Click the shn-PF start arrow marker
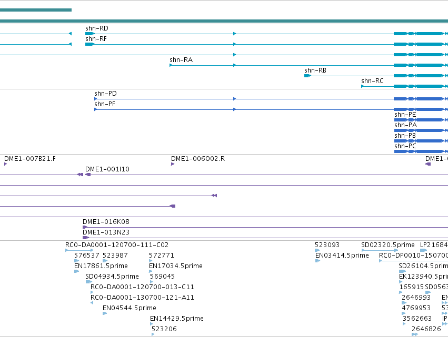Image resolution: width=448 pixels, height=337 pixels. pos(96,109)
